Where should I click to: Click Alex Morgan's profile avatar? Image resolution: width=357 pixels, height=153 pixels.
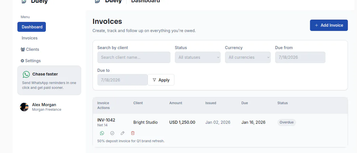click(24, 107)
